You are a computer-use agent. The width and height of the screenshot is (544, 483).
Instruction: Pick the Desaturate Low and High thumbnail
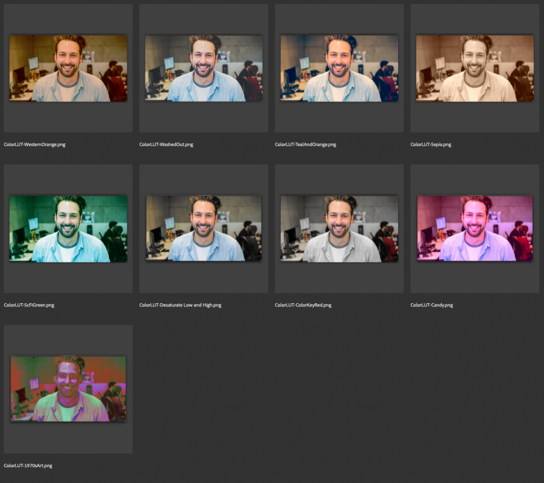click(203, 228)
